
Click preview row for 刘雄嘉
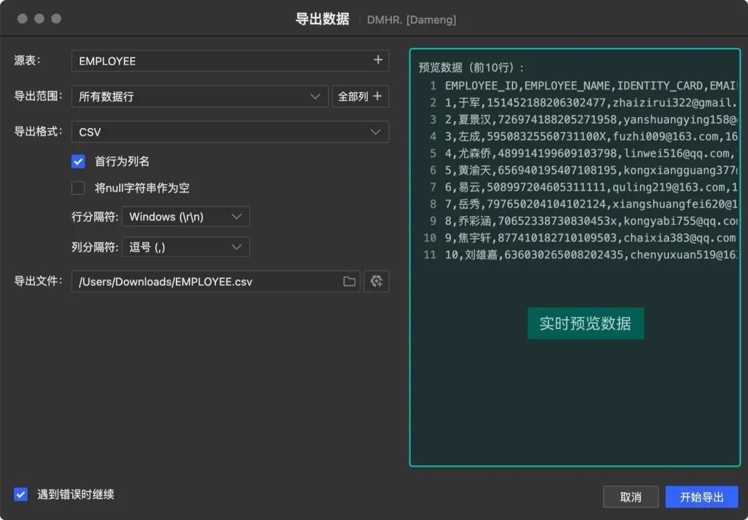[591, 255]
